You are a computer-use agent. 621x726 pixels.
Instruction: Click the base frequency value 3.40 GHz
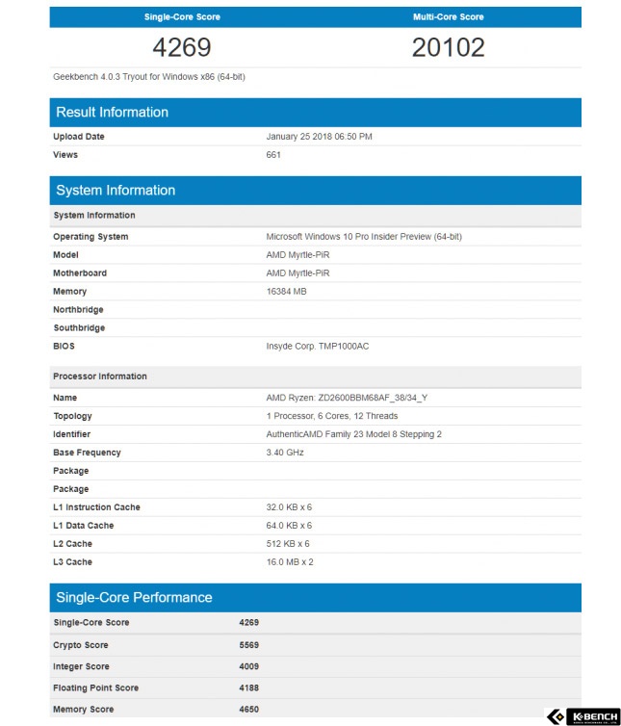tap(285, 453)
